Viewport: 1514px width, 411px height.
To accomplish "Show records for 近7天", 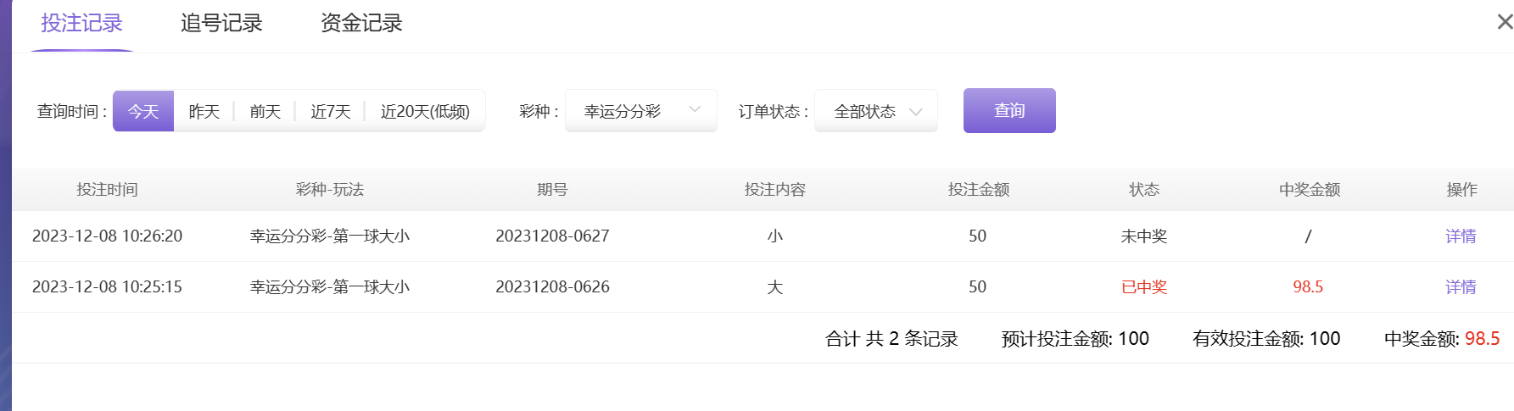I will point(331,111).
